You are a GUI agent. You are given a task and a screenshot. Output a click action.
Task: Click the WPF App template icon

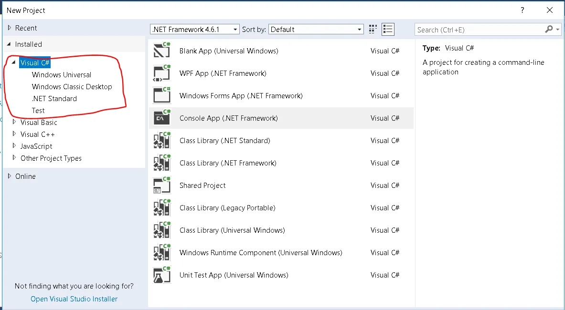(x=162, y=73)
